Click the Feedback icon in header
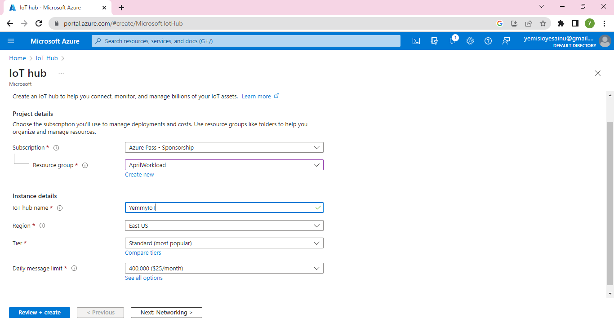This screenshot has width=614, height=327. [506, 41]
